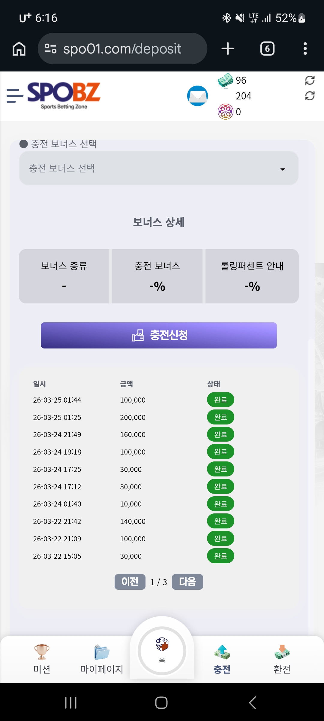This screenshot has height=721, width=324.
Task: Click the second refresh icon
Action: point(310,96)
